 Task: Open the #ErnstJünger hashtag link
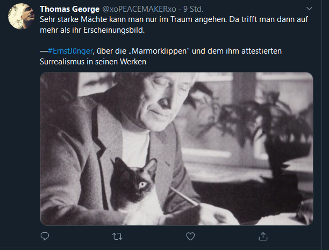click(x=70, y=51)
